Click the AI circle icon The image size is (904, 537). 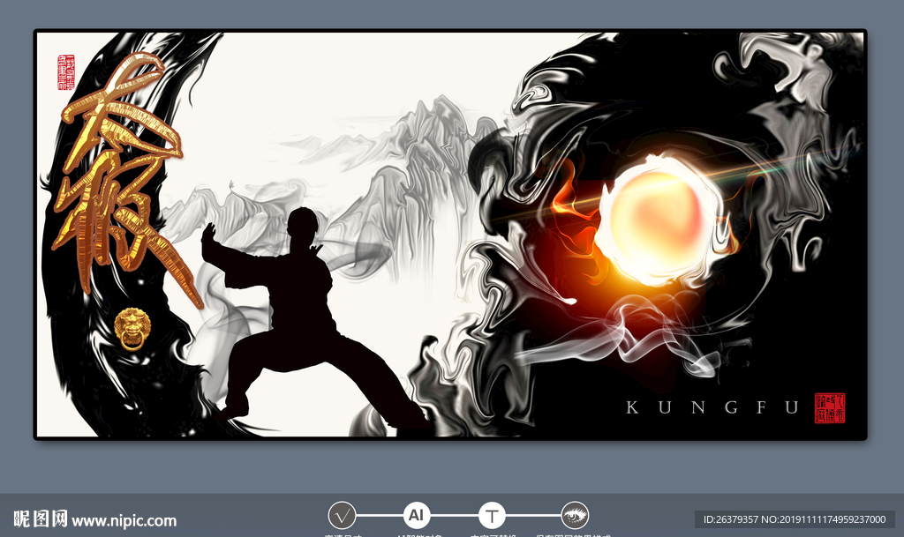[x=416, y=516]
